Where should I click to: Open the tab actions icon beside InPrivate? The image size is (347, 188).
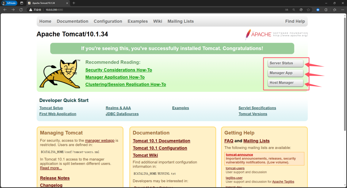click(x=22, y=3)
